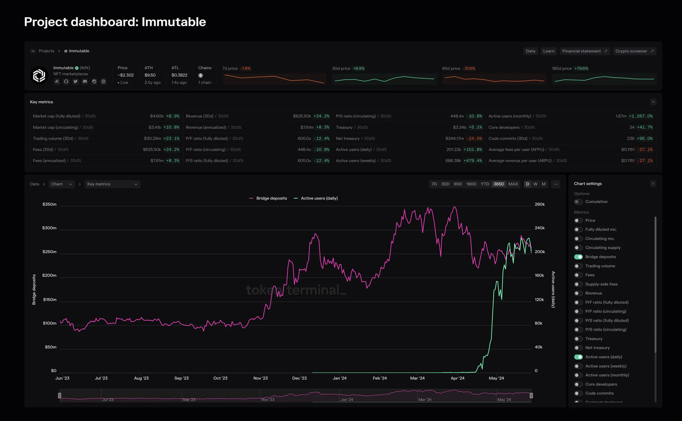
Task: Go to Projects breadcrumb
Action: click(46, 51)
